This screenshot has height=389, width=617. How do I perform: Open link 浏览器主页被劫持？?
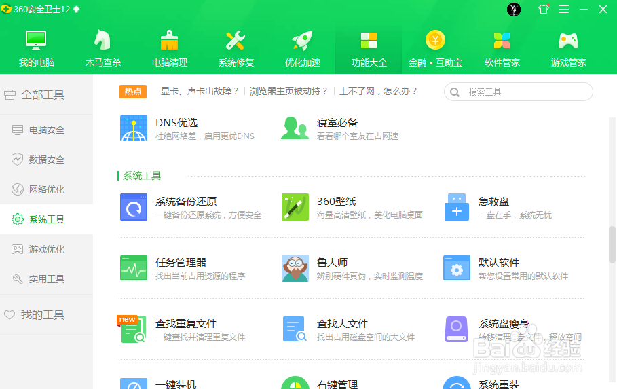point(289,92)
